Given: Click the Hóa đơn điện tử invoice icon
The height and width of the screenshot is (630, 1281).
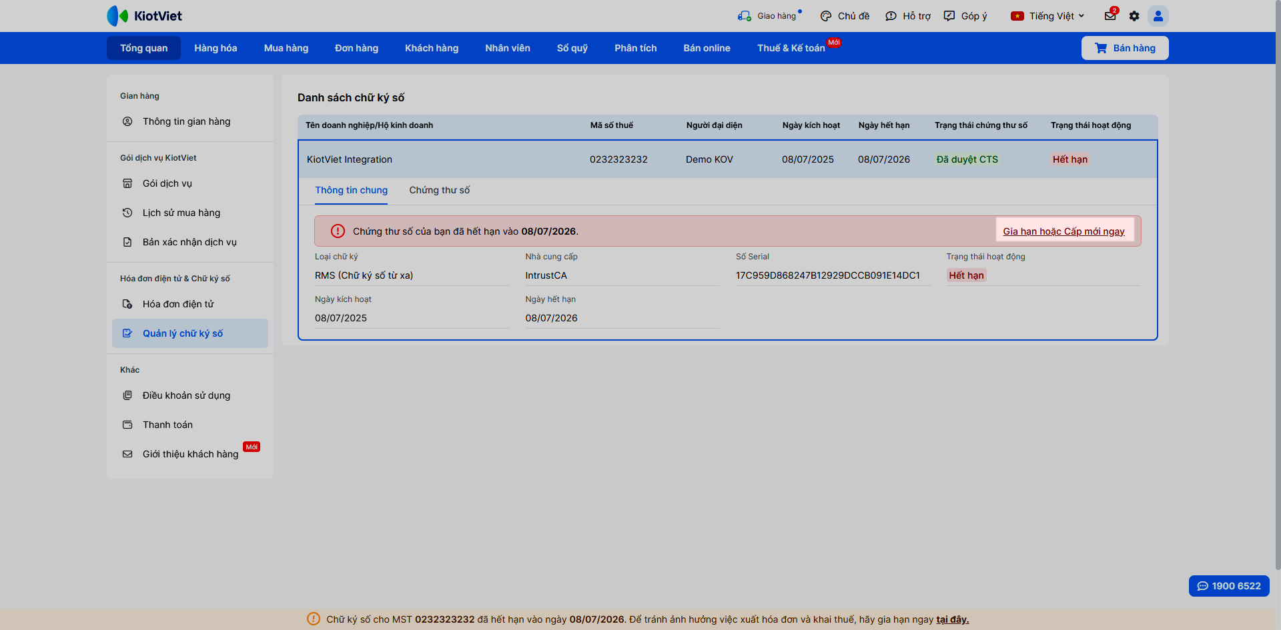Looking at the screenshot, I should coord(127,304).
